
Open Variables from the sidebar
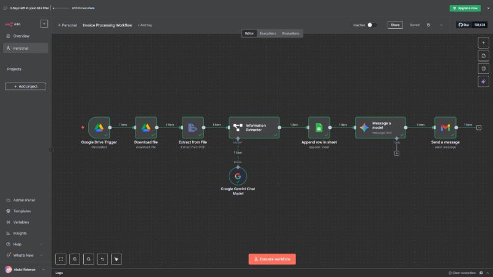pos(26,222)
